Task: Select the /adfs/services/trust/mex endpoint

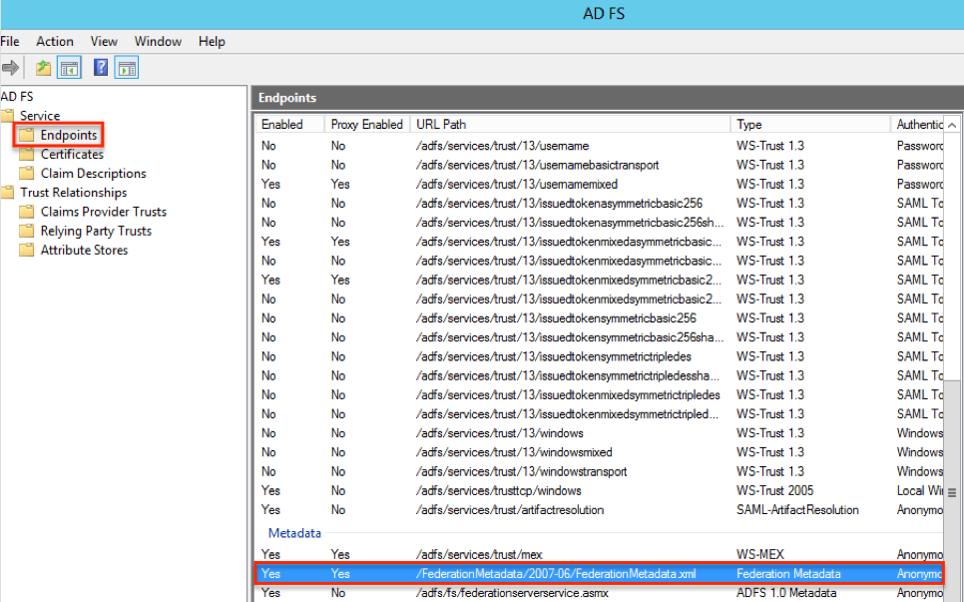Action: coord(600,555)
